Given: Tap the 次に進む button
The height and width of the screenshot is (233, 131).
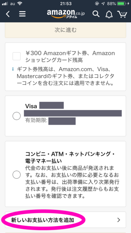Looking at the screenshot, I should click(x=65, y=30).
